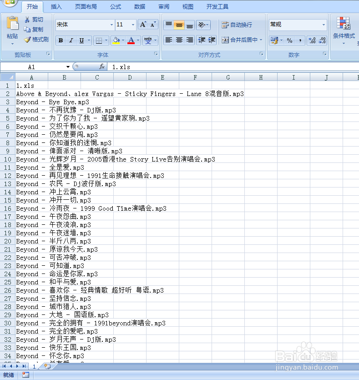Image resolution: width=359 pixels, height=380 pixels.
Task: Select sheet tab 1
Action: (x=34, y=366)
